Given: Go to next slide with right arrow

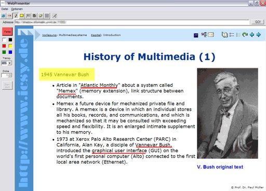Looking at the screenshot, I should (x=258, y=35).
